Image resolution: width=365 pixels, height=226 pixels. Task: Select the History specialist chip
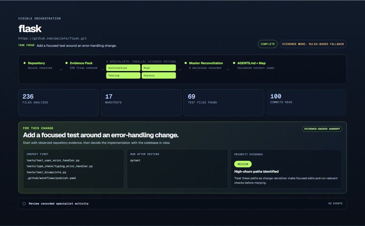159,75
